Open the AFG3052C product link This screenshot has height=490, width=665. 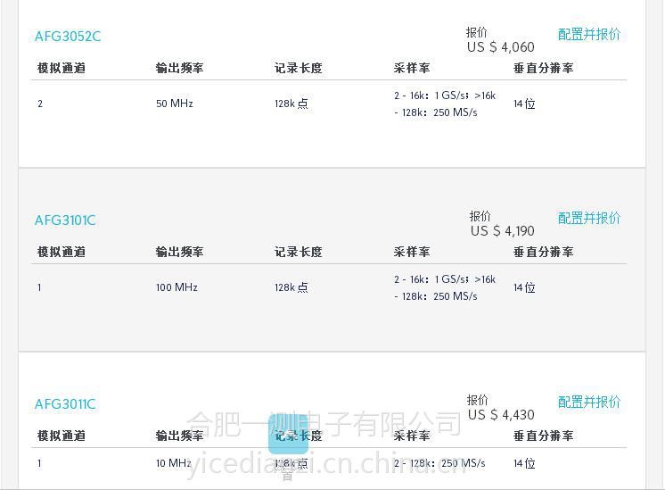pyautogui.click(x=68, y=37)
